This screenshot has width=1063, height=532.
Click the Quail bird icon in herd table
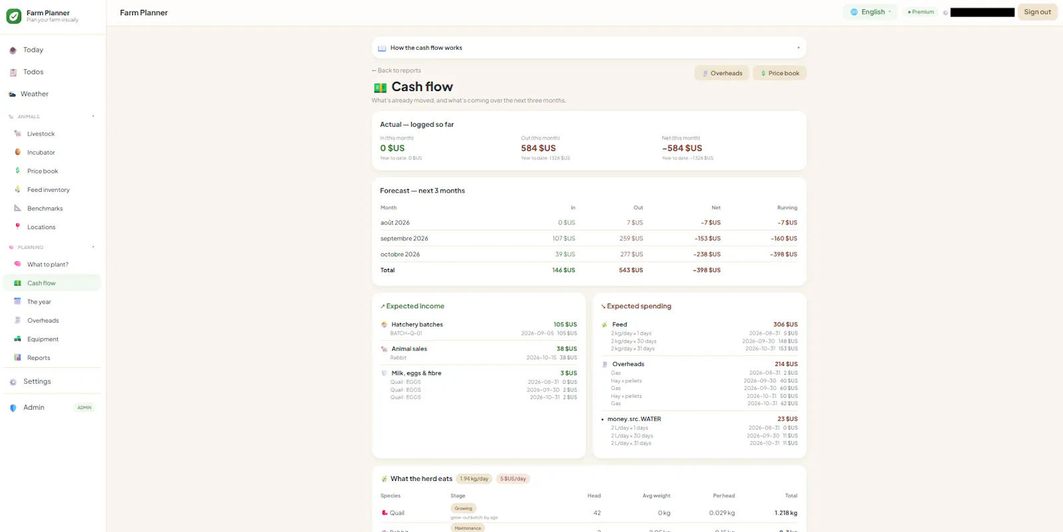(385, 513)
